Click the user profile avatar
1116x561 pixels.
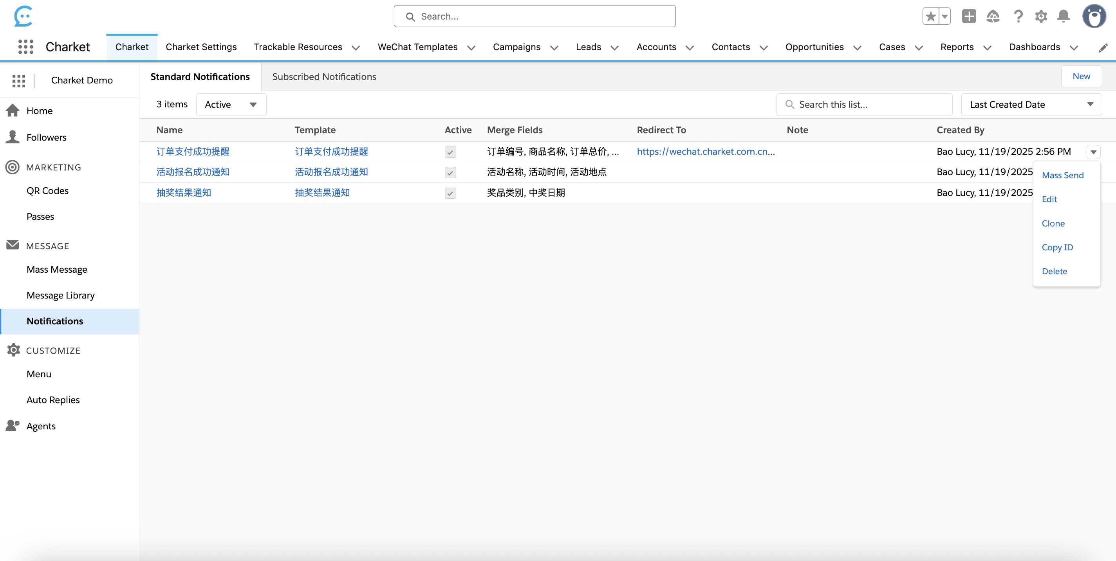tap(1094, 16)
